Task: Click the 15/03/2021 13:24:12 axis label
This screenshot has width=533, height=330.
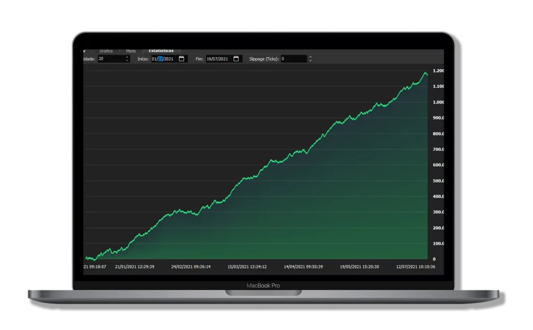Action: click(247, 266)
